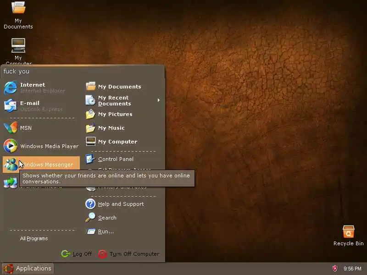Open Control Panel text link
The height and width of the screenshot is (275, 367).
click(x=116, y=159)
